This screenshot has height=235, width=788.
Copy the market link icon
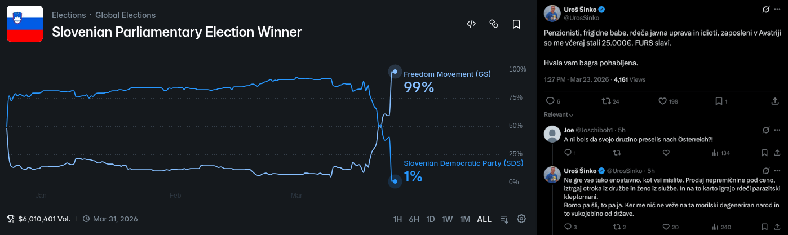click(494, 24)
